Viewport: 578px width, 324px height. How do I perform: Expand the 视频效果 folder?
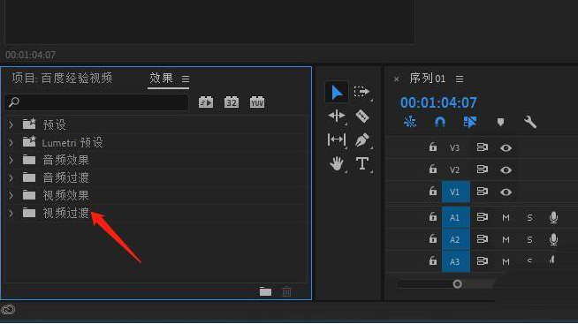click(x=11, y=195)
